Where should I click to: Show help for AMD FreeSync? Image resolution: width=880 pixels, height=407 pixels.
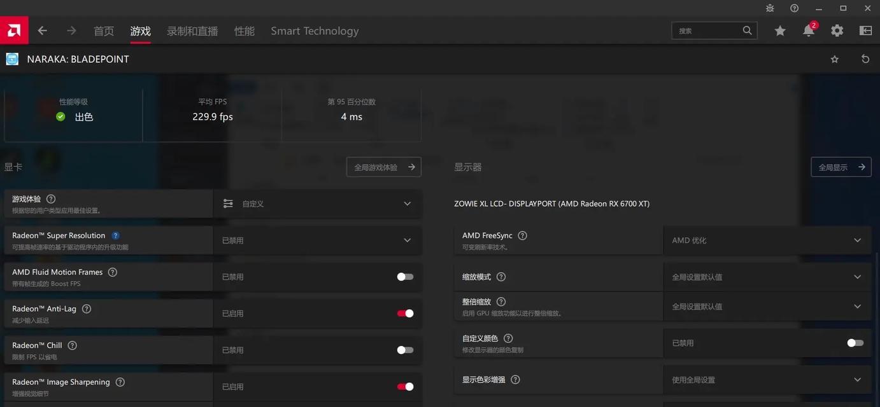point(523,235)
